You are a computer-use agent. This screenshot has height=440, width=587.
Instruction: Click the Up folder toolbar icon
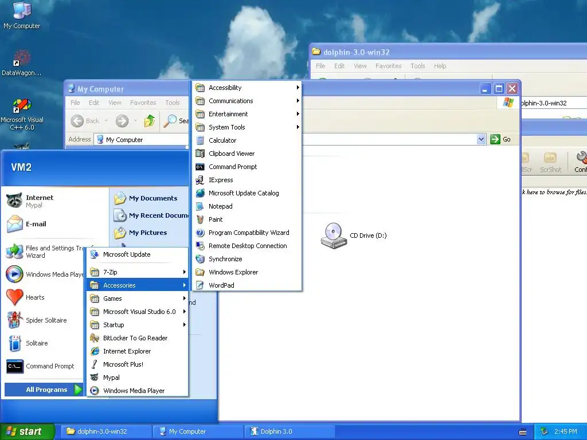pos(150,121)
